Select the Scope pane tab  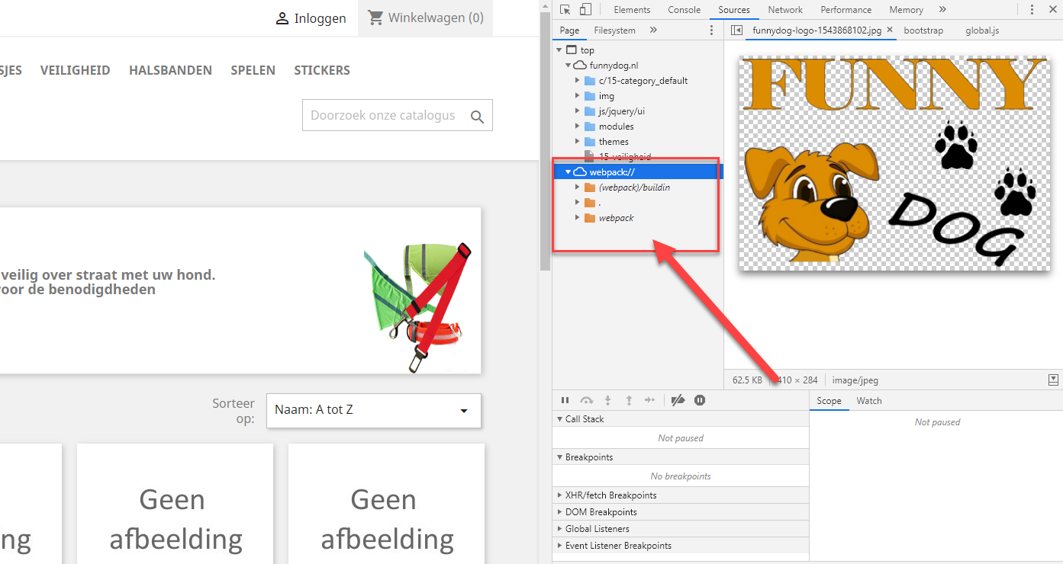pos(829,401)
